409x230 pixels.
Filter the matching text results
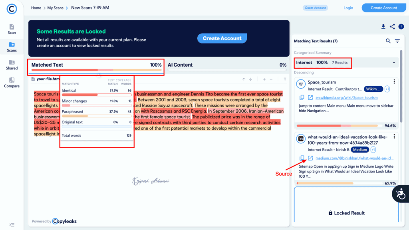pyautogui.click(x=397, y=41)
